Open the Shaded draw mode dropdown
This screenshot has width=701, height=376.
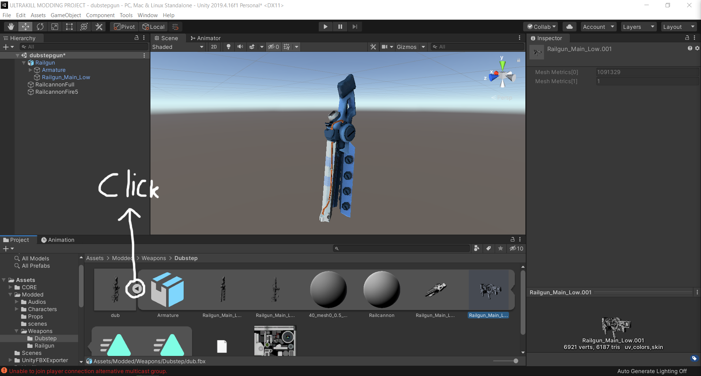coord(178,47)
